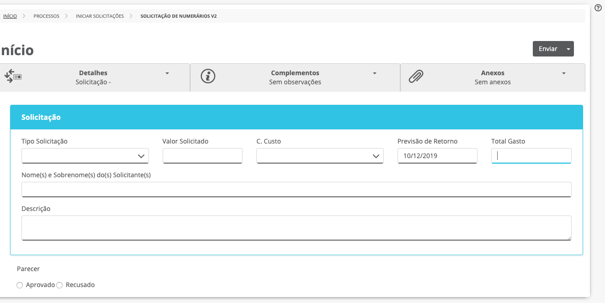Switch to the Anexos tab

point(493,77)
